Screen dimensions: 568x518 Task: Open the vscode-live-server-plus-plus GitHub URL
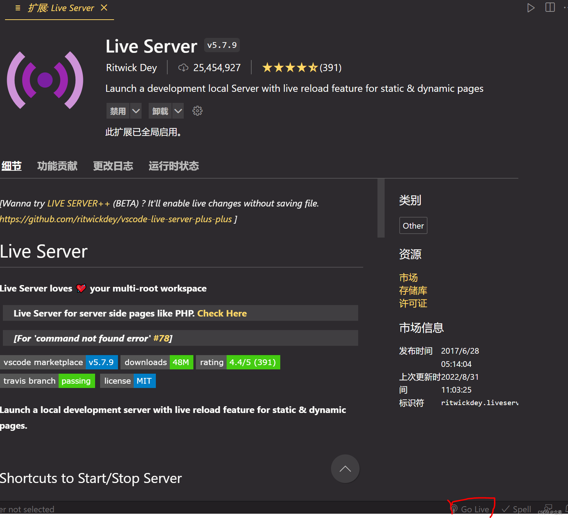pyautogui.click(x=116, y=219)
